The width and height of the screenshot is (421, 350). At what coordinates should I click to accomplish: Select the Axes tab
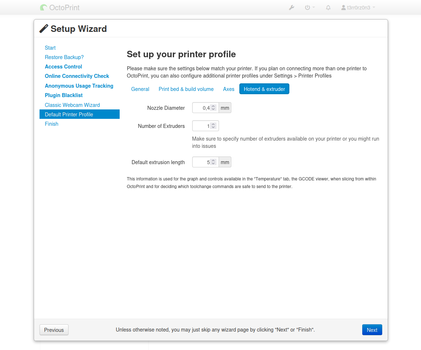[228, 89]
